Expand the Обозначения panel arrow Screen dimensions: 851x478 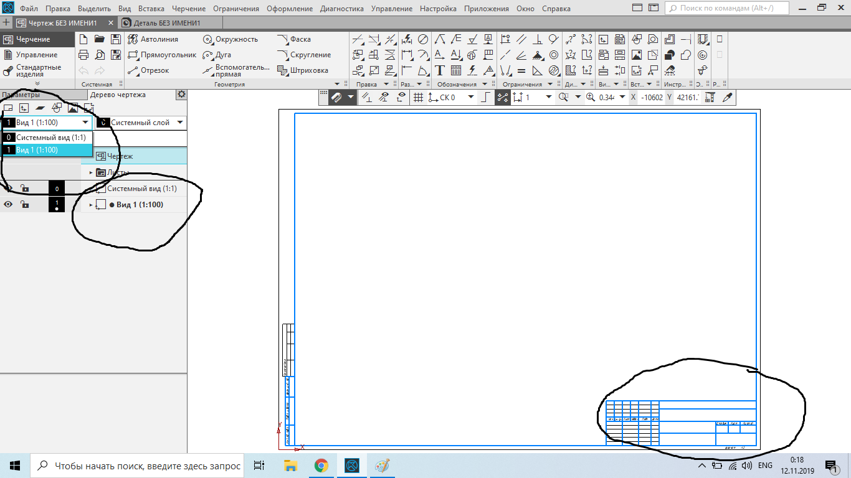[486, 84]
